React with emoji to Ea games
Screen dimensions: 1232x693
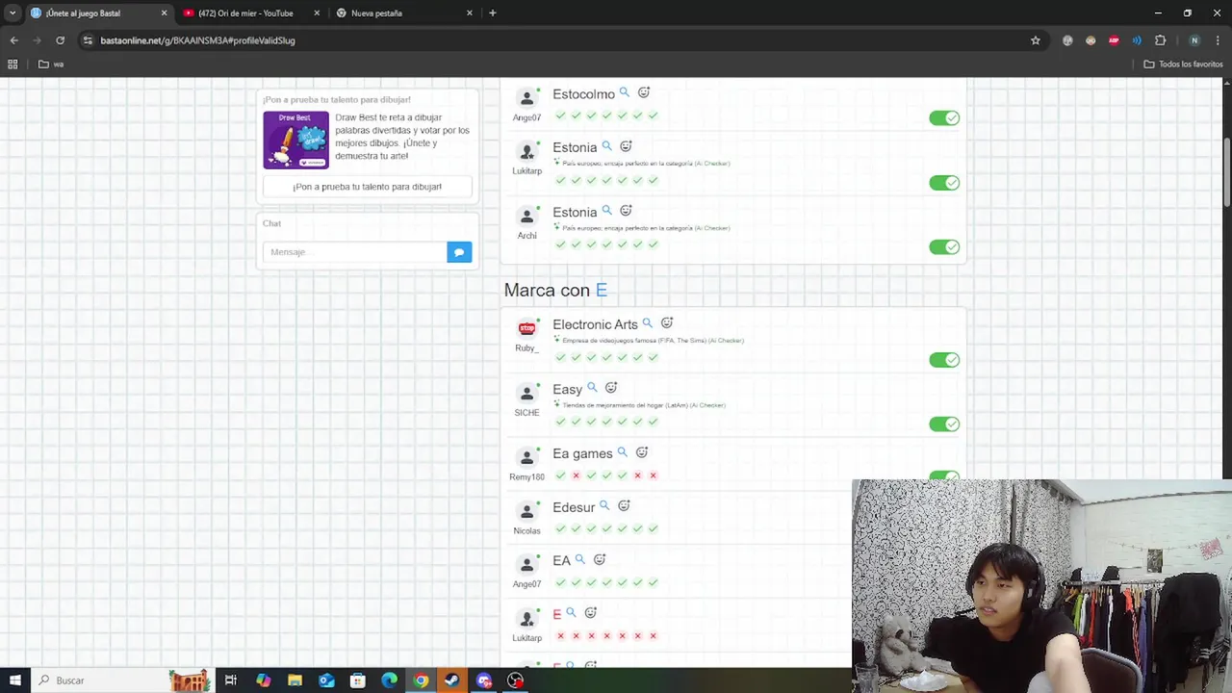642,452
